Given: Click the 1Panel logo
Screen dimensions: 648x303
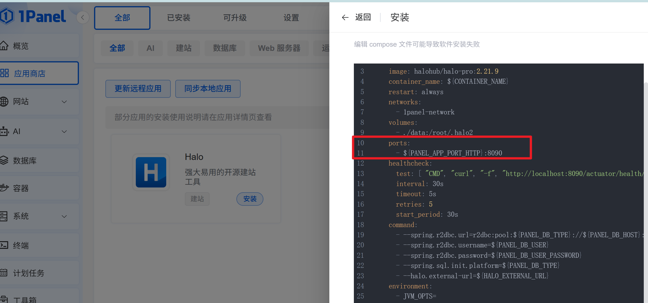Looking at the screenshot, I should pyautogui.click(x=33, y=16).
